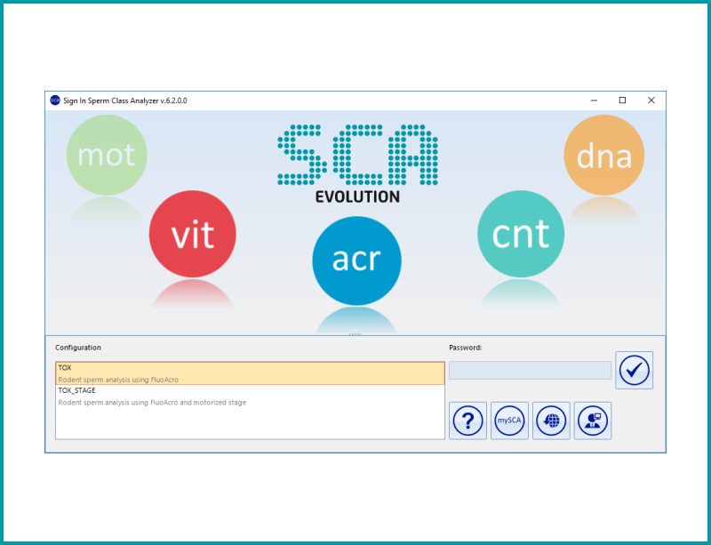
Task: Click the remote support person button
Action: point(593,421)
